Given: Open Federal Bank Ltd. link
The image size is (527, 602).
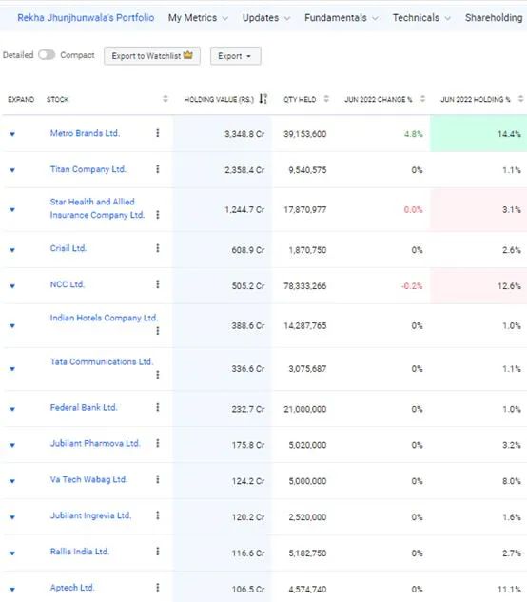Looking at the screenshot, I should tap(84, 407).
